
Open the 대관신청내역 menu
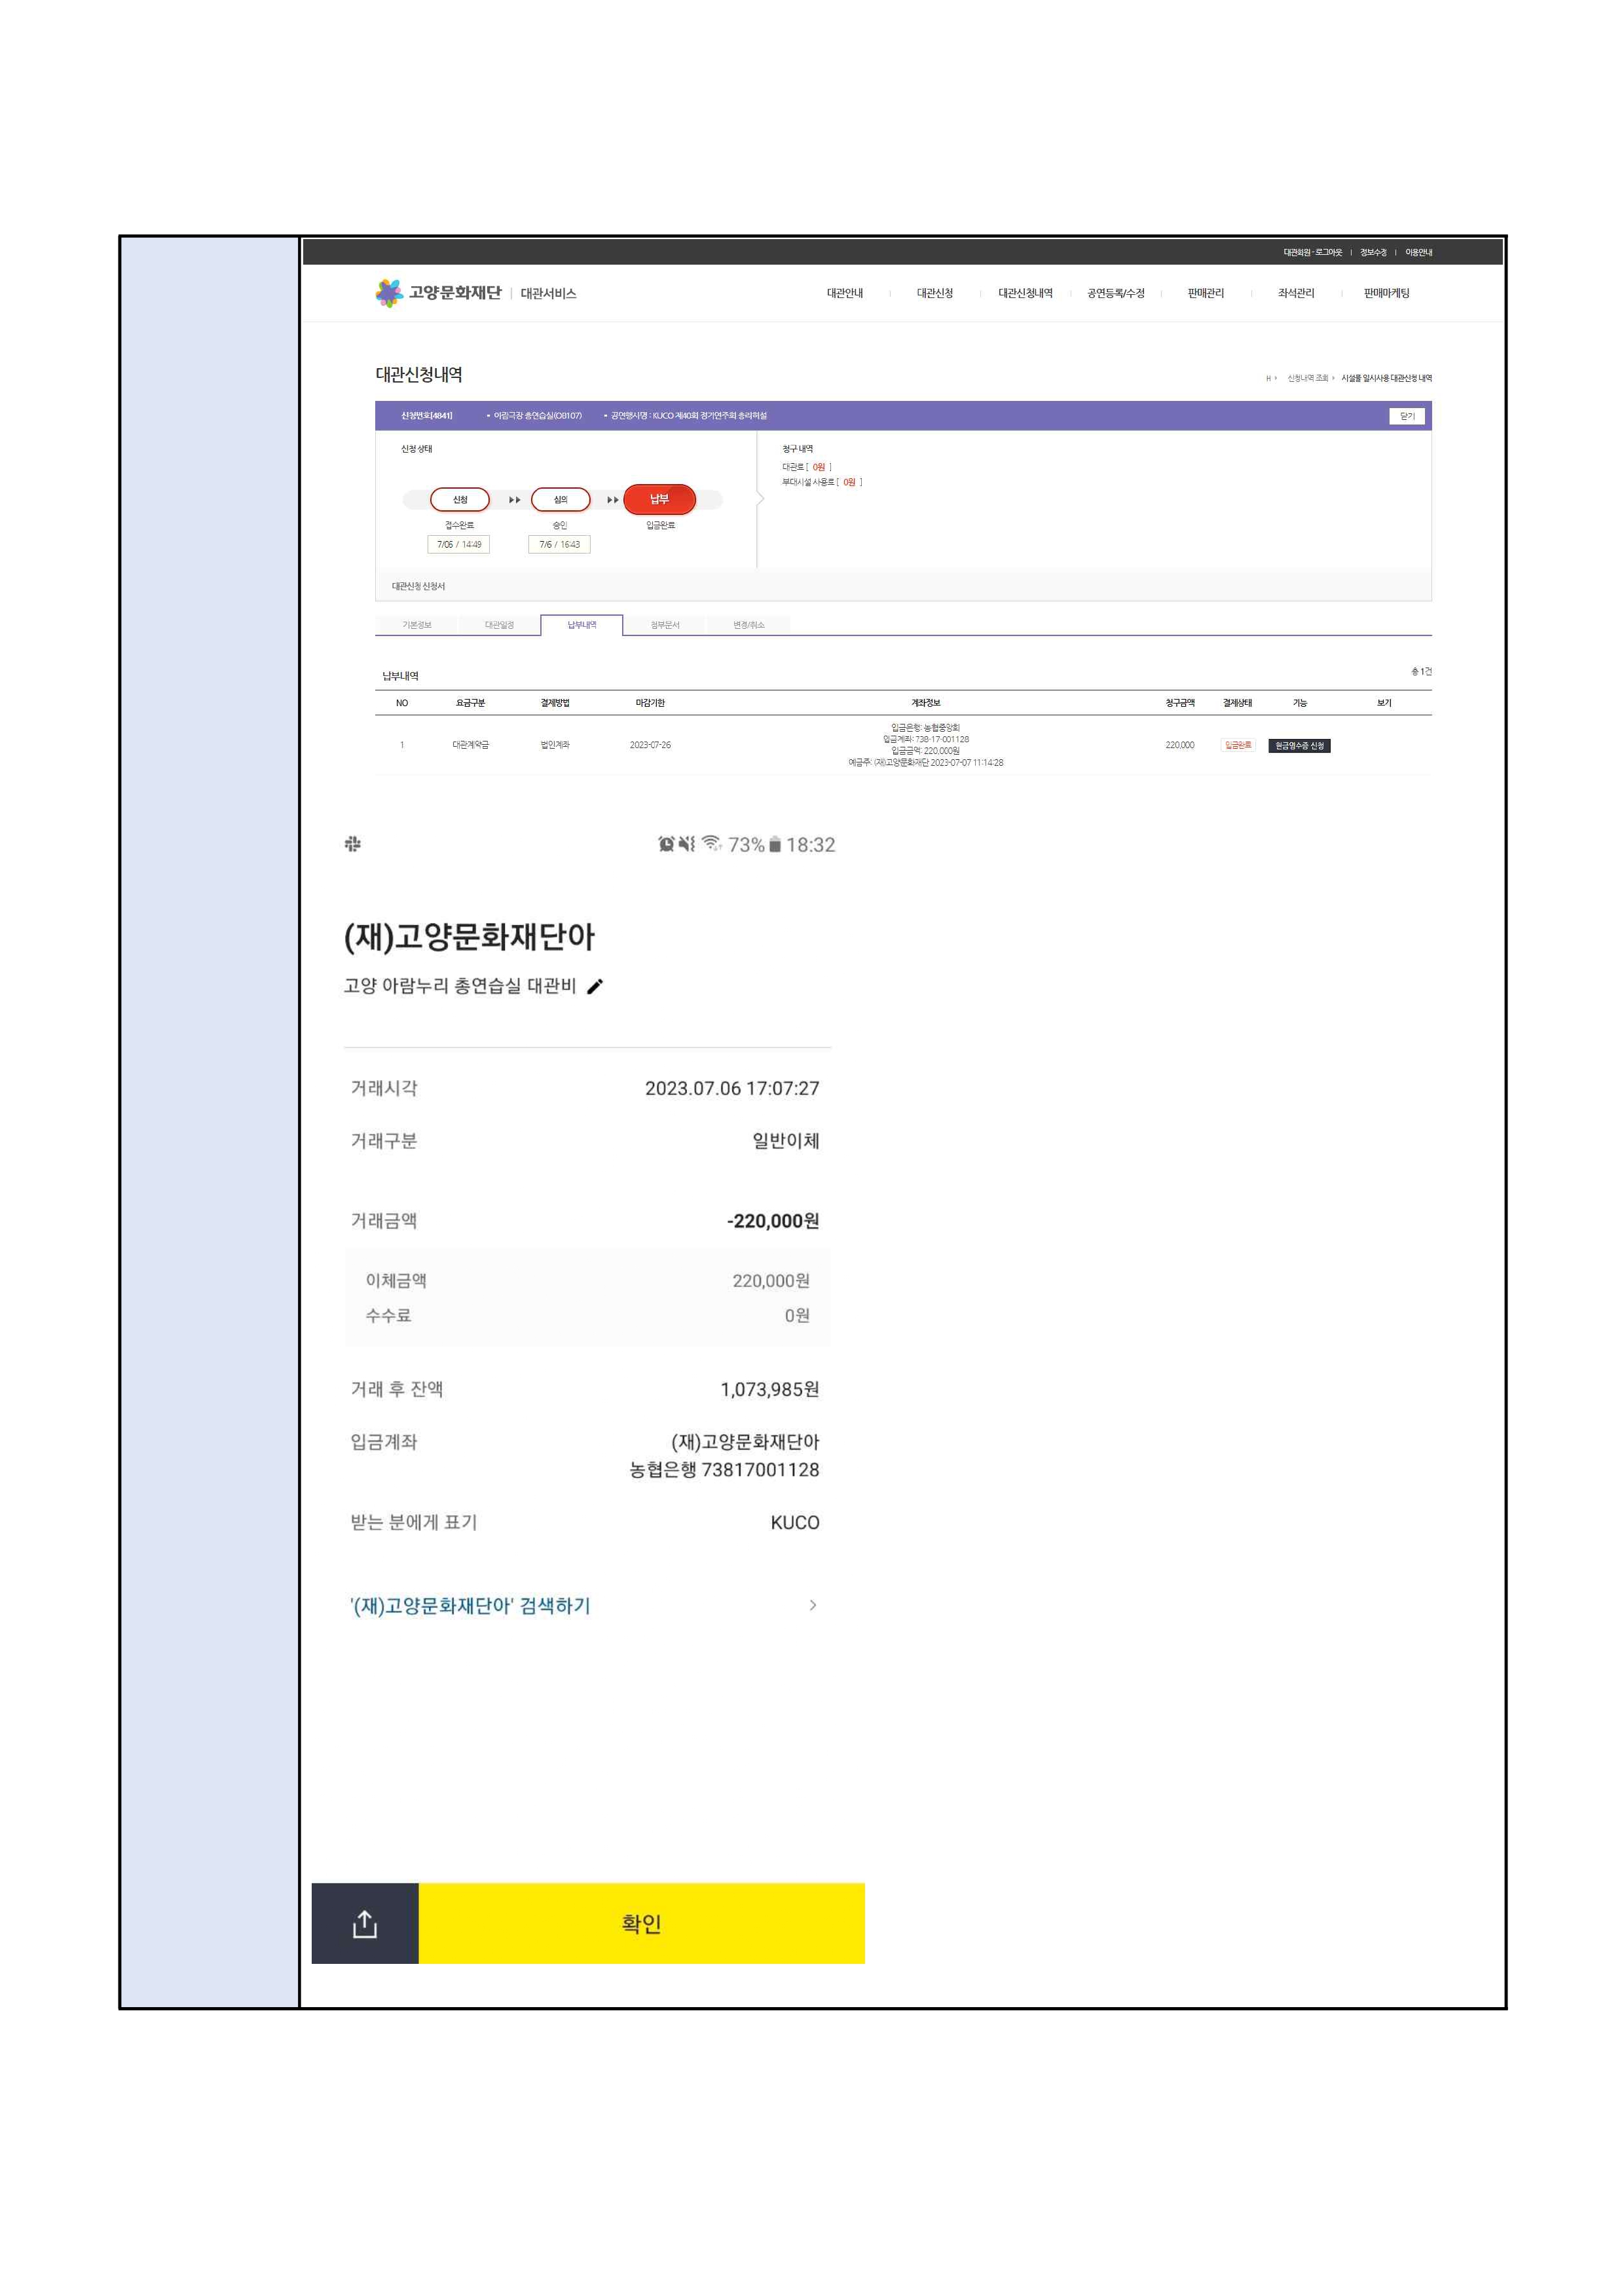coord(1025,293)
